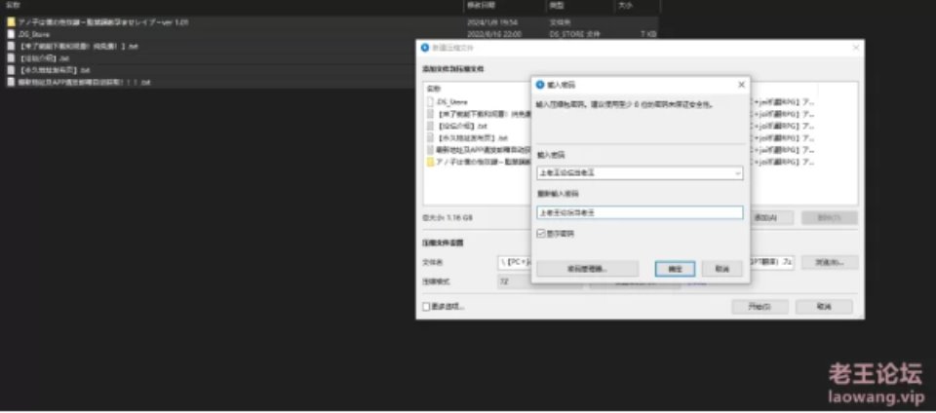The height and width of the screenshot is (413, 936).
Task: Open the password history dropdown arrow
Action: click(x=738, y=173)
